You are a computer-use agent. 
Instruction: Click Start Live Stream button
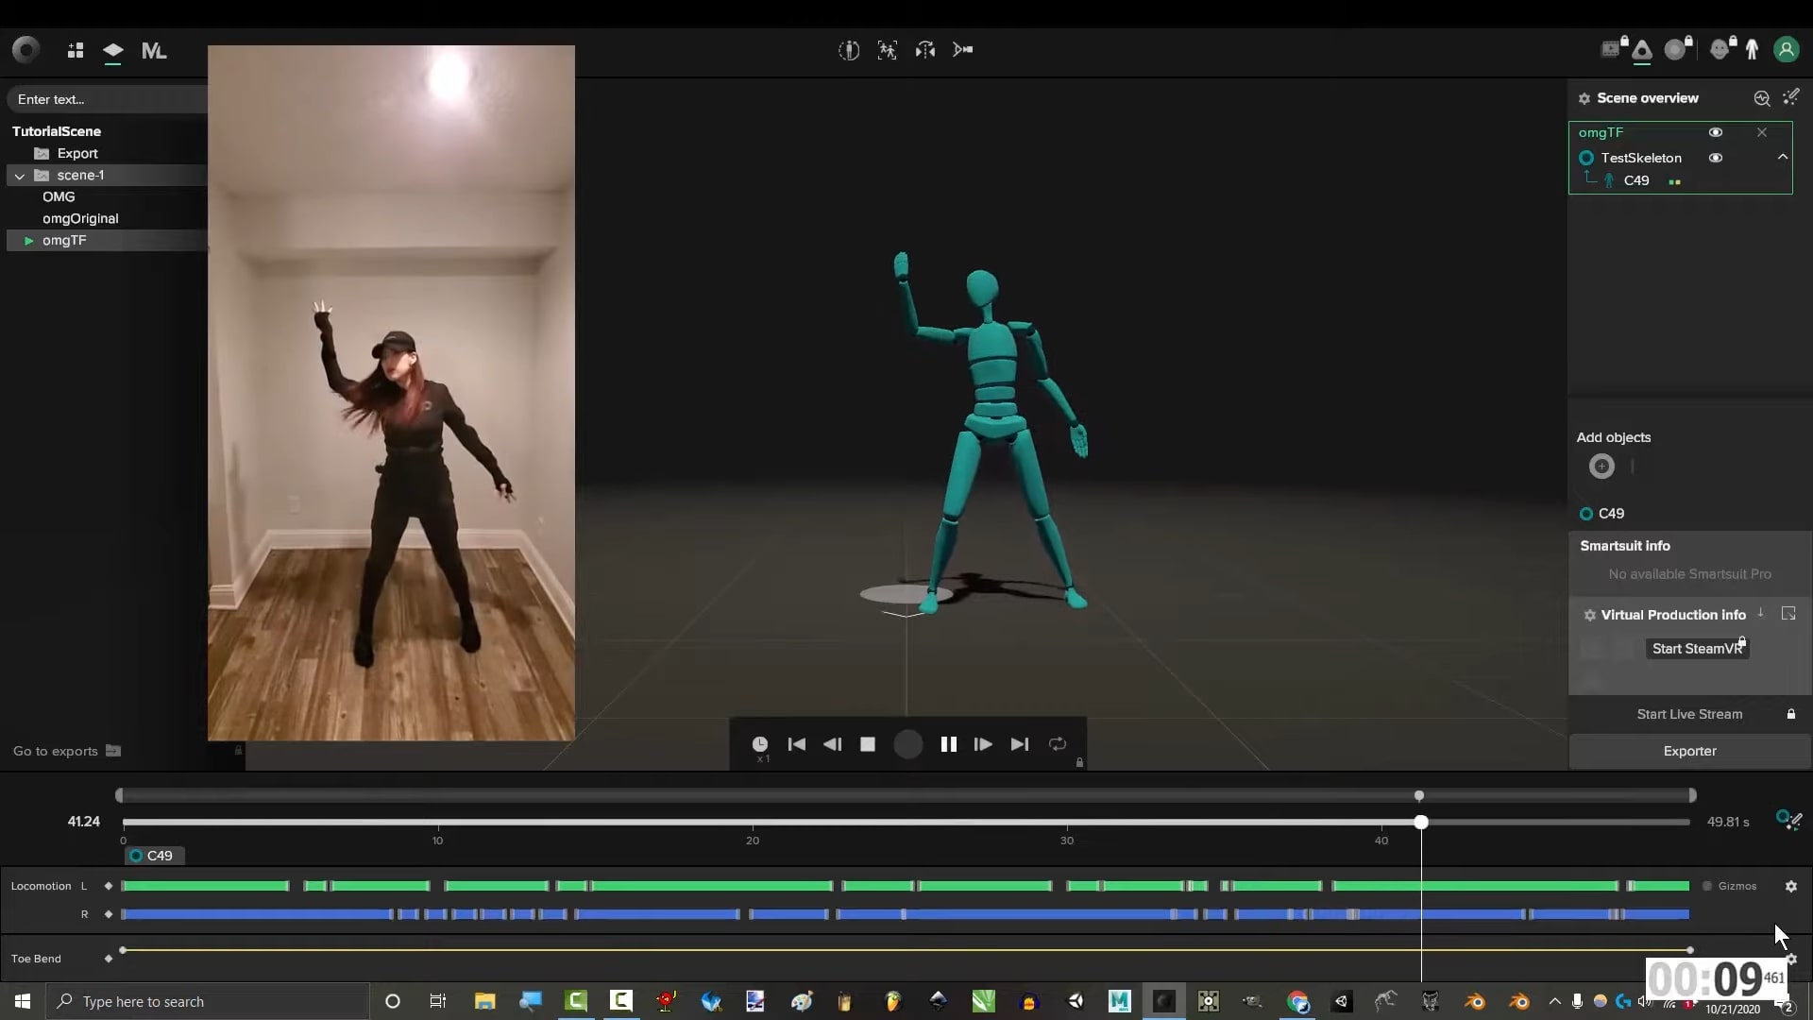[1689, 714]
